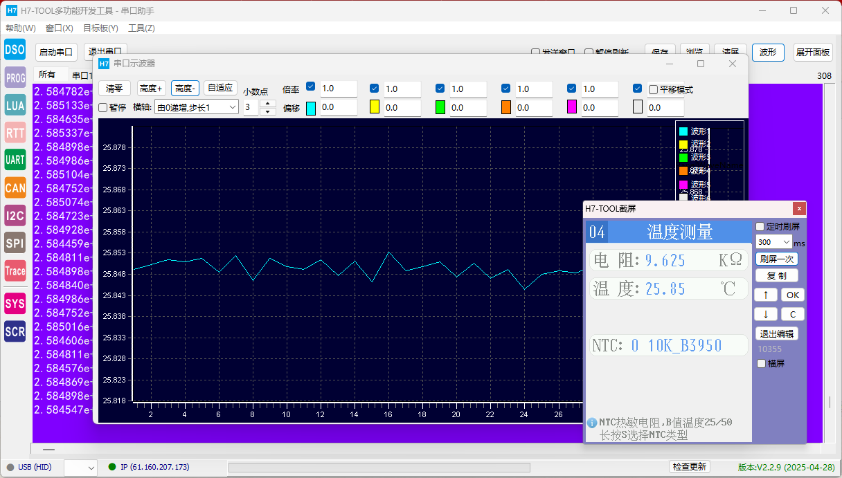The image size is (842, 478).
Task: Click the grey USB (HID) status indicator
Action: [10, 467]
